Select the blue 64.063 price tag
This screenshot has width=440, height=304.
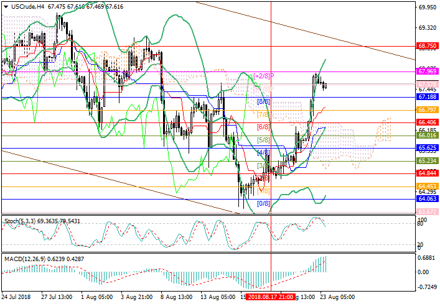tap(426, 199)
